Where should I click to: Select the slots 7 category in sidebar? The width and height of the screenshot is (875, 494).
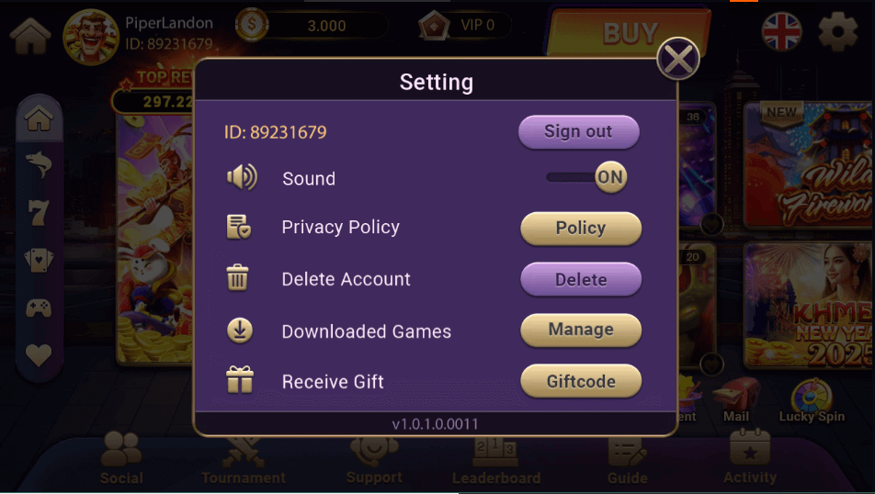point(39,214)
